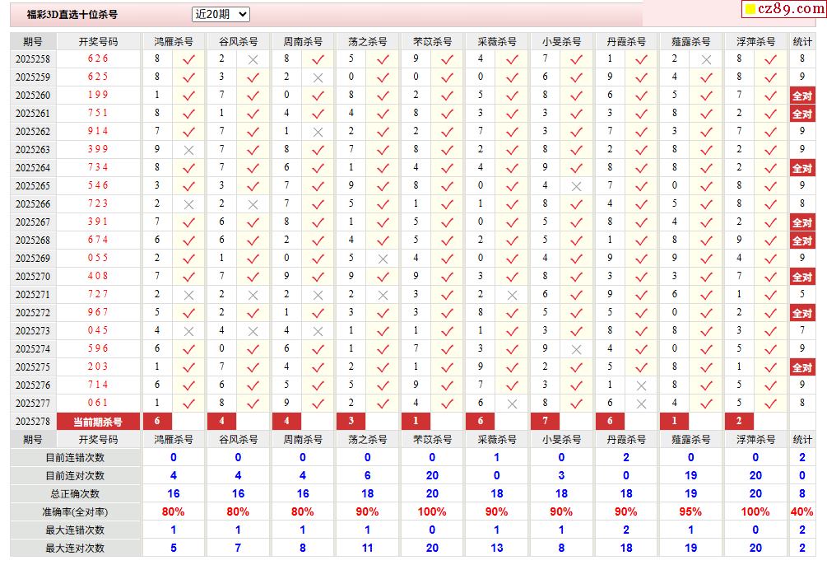Click 最大连错次数 row label
The height and width of the screenshot is (565, 827).
click(75, 530)
